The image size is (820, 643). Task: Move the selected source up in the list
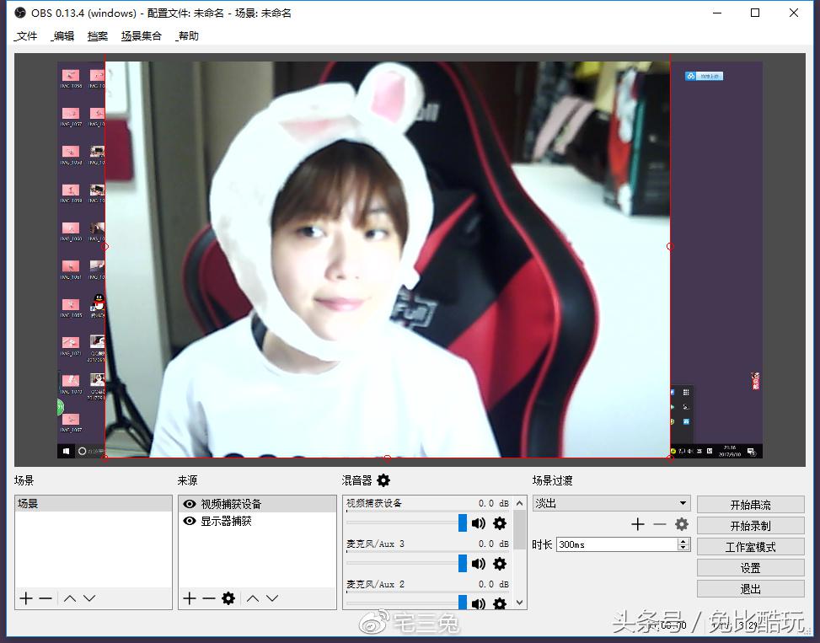[x=252, y=598]
